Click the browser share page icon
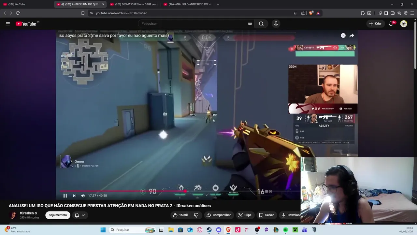Screen dimensions: 417x235 [x=303, y=13]
